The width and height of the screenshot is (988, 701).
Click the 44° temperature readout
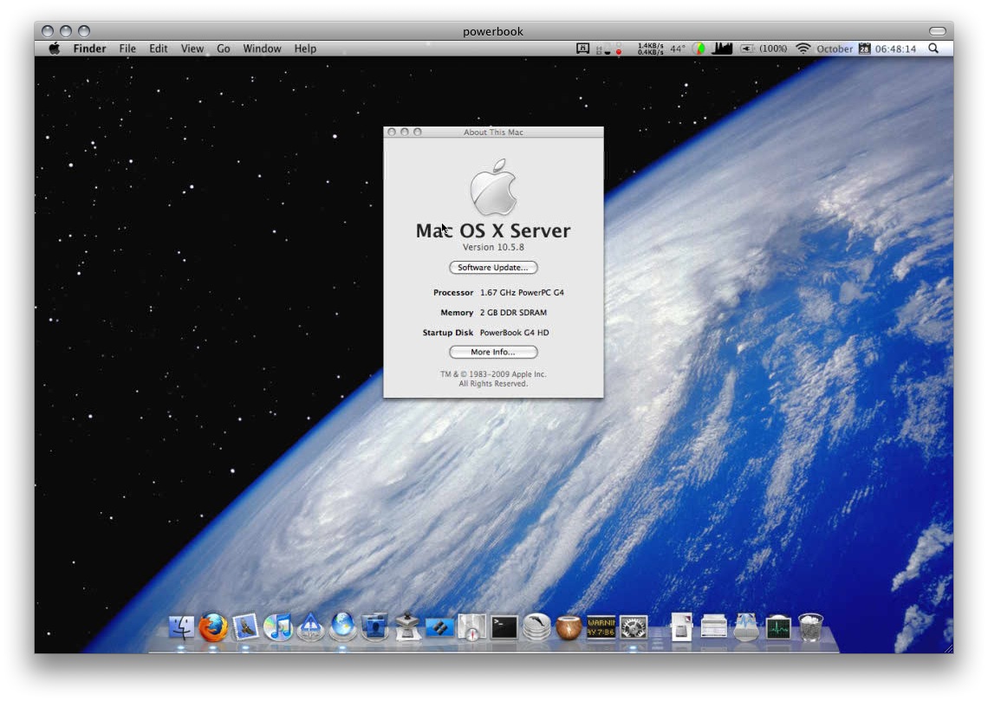point(678,49)
